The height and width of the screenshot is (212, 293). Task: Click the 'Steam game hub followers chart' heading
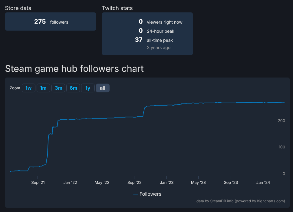coord(74,69)
